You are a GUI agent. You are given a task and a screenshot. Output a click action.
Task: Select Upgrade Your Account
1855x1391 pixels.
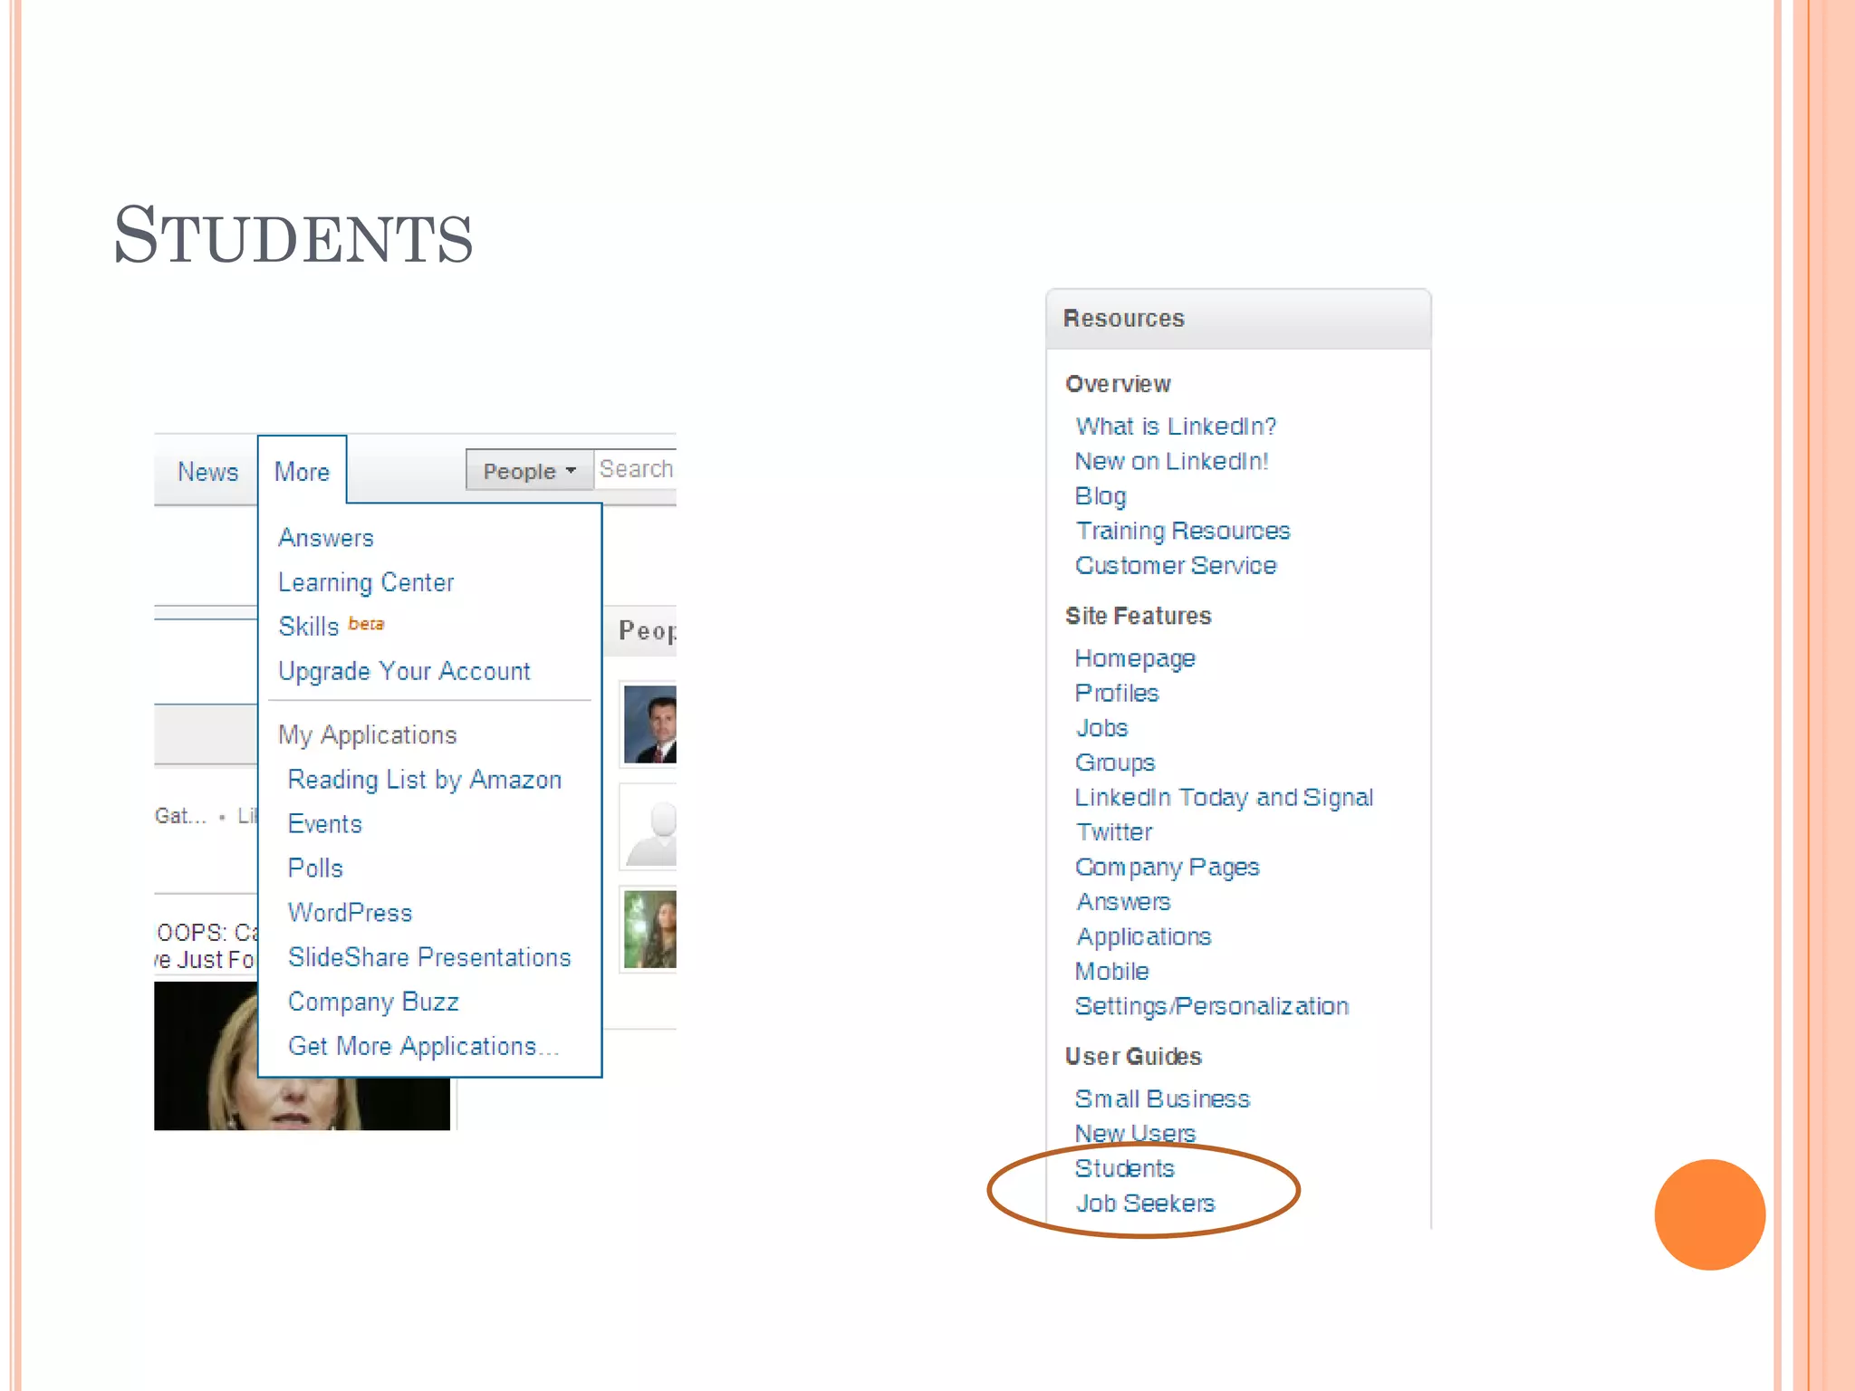click(x=404, y=671)
